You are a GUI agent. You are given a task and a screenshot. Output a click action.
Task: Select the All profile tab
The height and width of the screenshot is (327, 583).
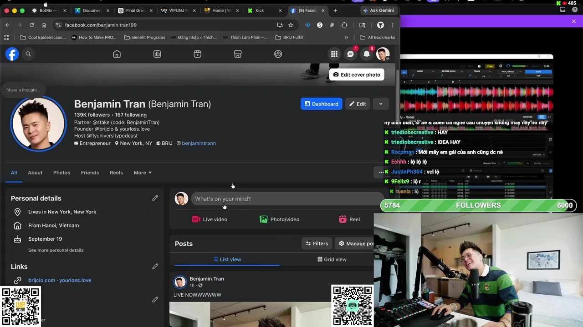click(x=14, y=173)
